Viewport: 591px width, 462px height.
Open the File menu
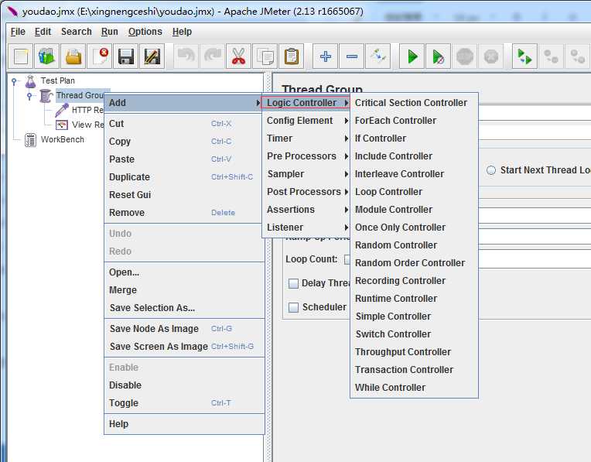[x=18, y=32]
